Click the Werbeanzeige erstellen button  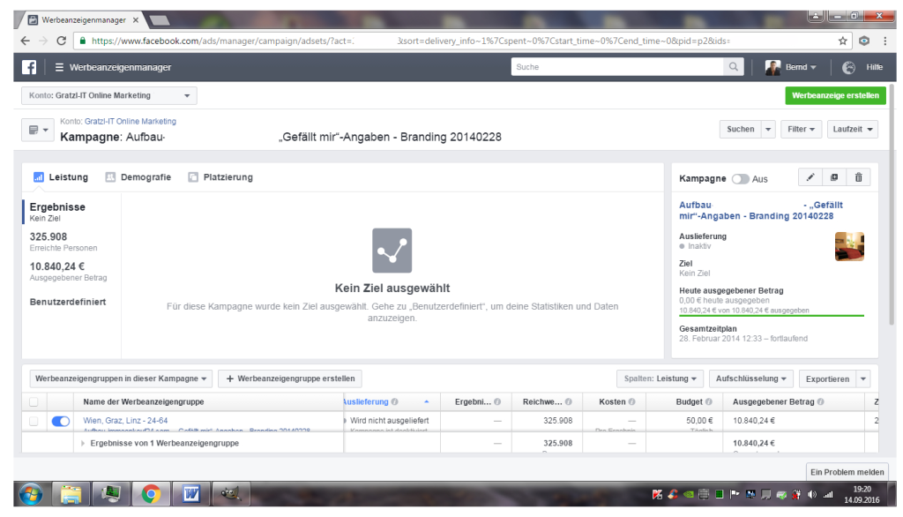(834, 95)
